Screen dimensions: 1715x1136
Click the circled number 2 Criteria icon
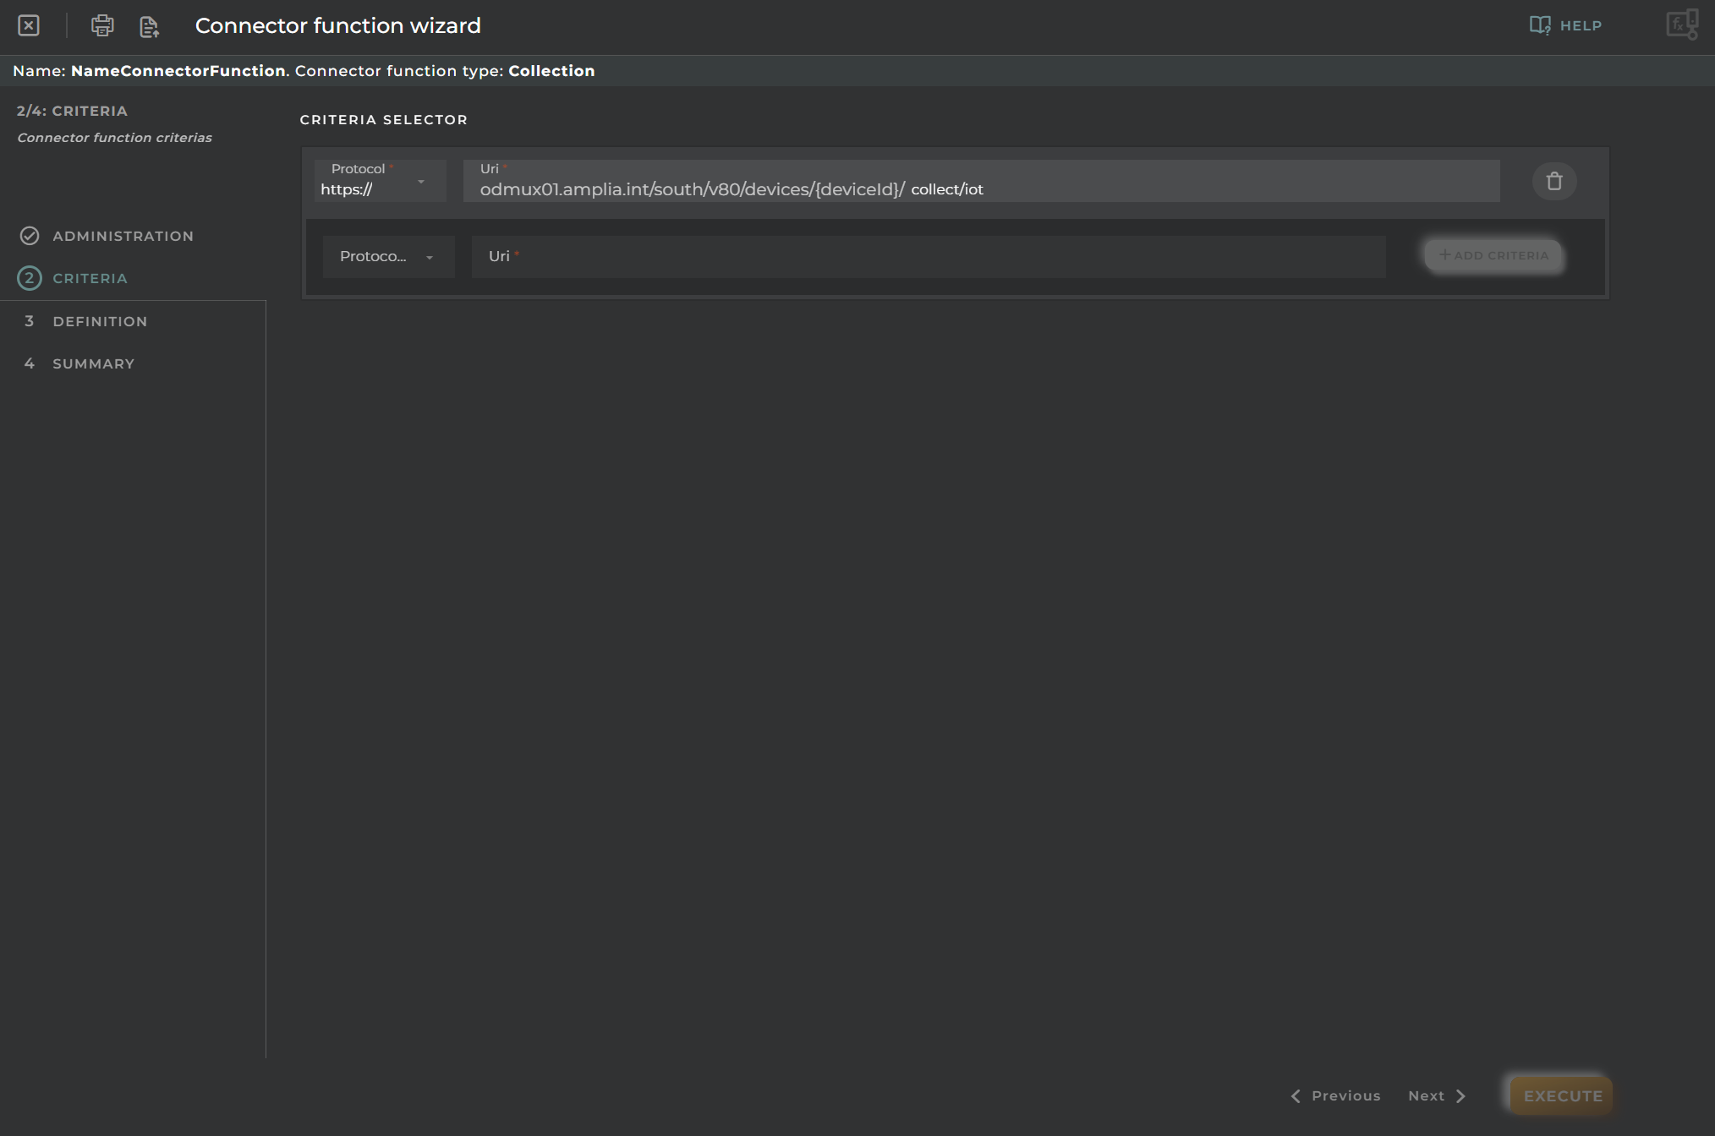point(30,278)
